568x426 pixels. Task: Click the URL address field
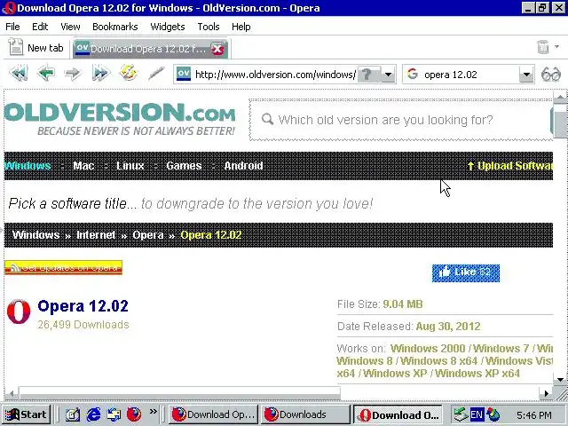(275, 75)
